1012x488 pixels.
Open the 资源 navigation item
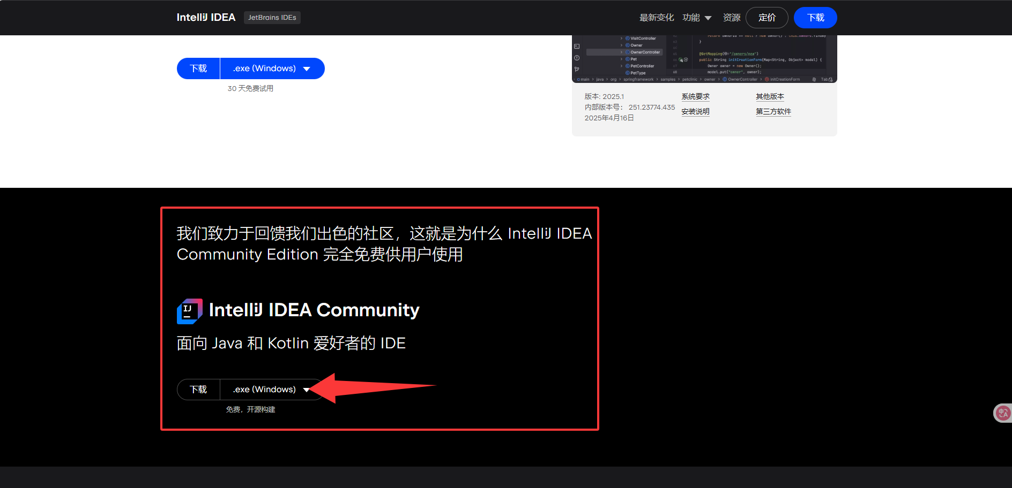click(731, 18)
